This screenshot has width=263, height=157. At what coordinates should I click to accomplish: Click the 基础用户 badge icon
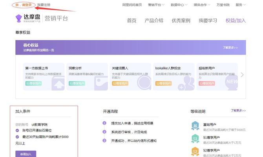[x=195, y=126]
